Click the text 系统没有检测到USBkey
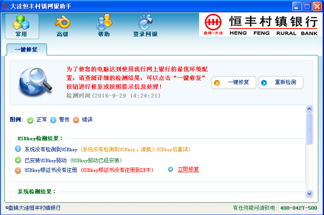This screenshot has width=324, height=215. point(51,149)
